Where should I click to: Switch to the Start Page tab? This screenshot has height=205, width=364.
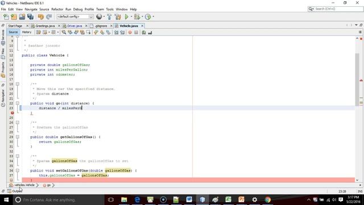click(15, 26)
